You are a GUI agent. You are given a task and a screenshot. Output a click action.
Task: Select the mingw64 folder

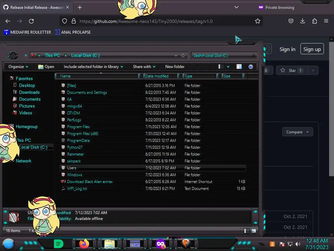click(74, 106)
